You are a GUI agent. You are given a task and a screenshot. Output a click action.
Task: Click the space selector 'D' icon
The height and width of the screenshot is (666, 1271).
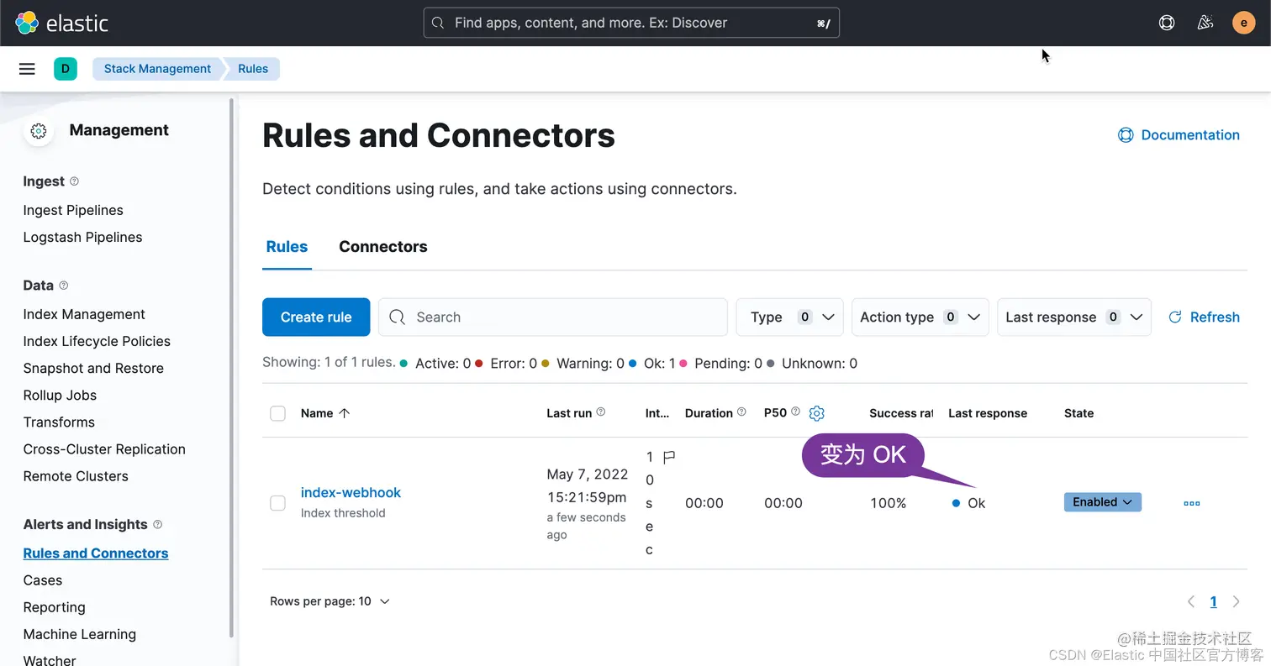click(66, 69)
